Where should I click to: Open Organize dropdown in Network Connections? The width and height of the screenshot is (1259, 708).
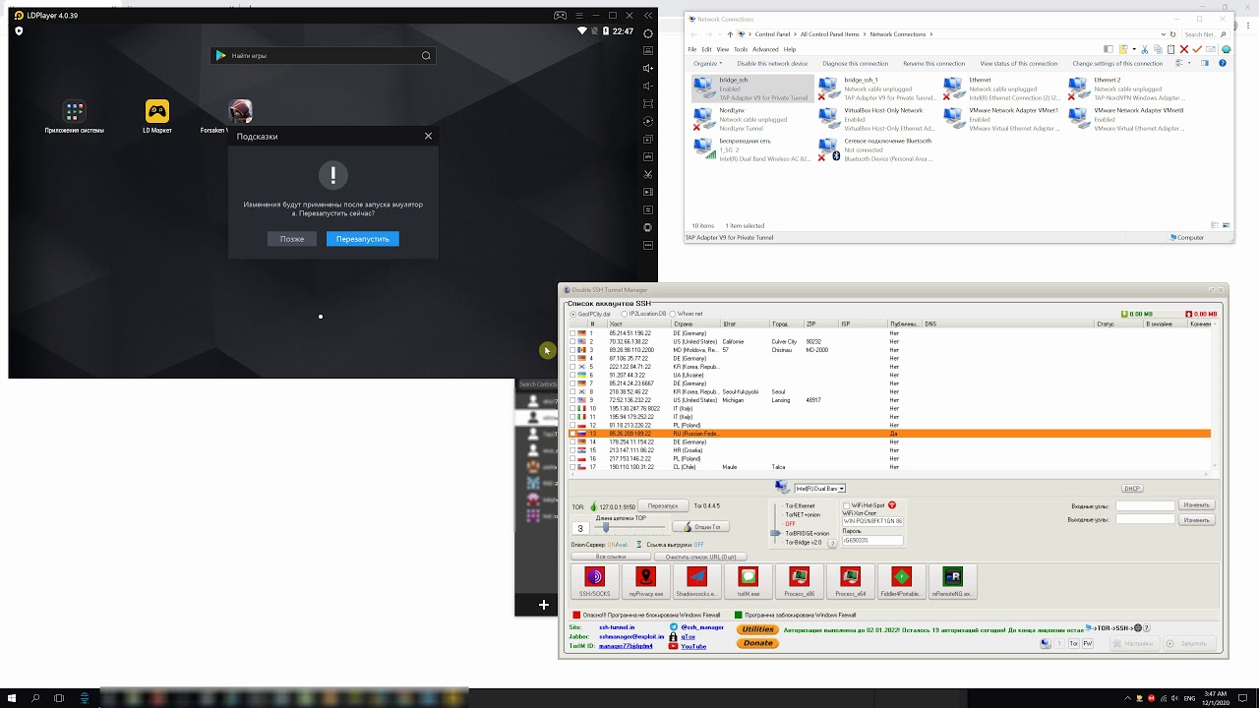(x=707, y=63)
